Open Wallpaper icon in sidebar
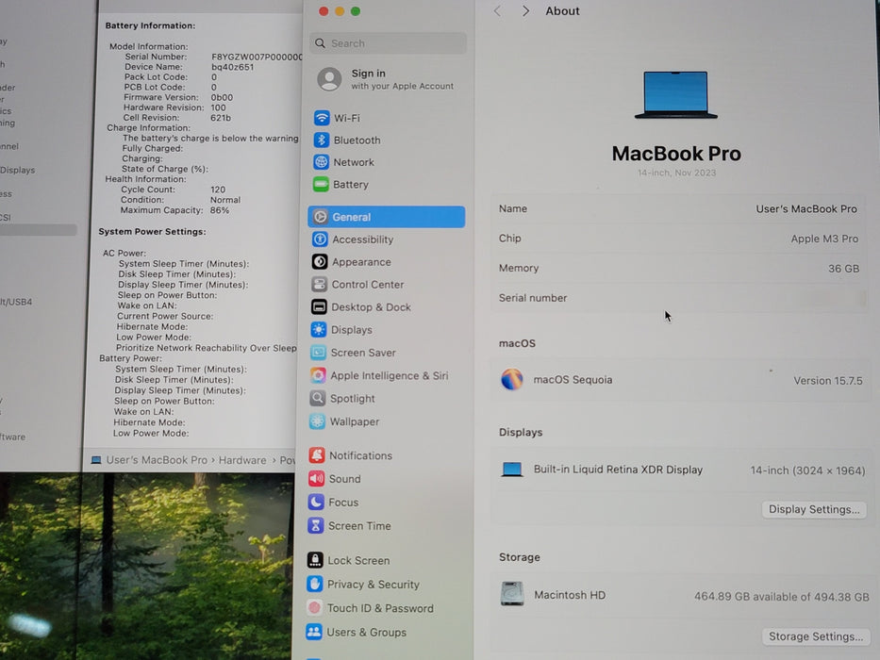This screenshot has height=660, width=880. (x=317, y=421)
